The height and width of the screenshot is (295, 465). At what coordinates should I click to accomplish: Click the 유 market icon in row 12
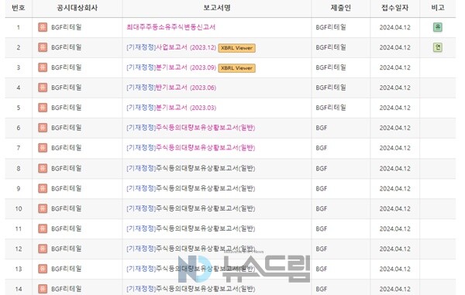pos(43,249)
